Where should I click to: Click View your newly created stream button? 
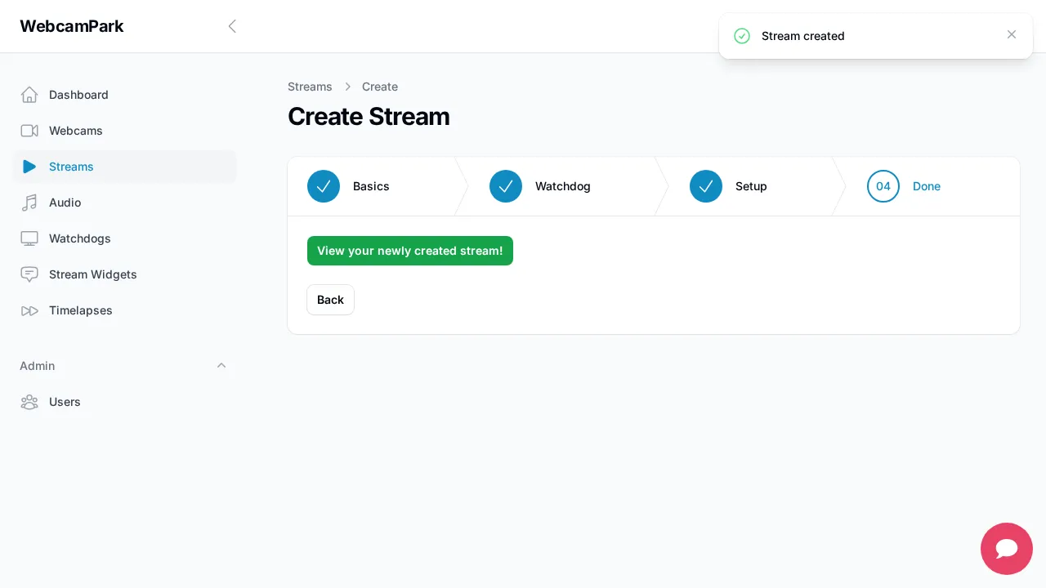(x=410, y=251)
